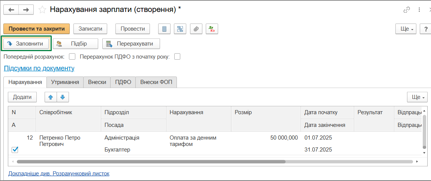Select the Бухгалтер cell

click(133, 150)
